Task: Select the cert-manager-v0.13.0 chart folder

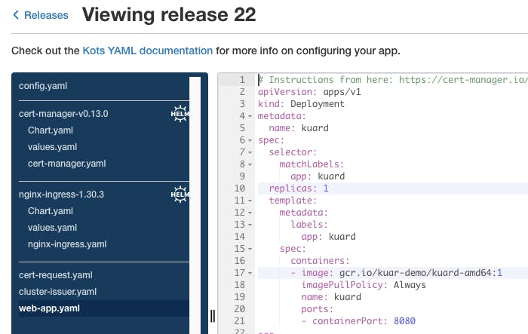Action: pos(63,114)
